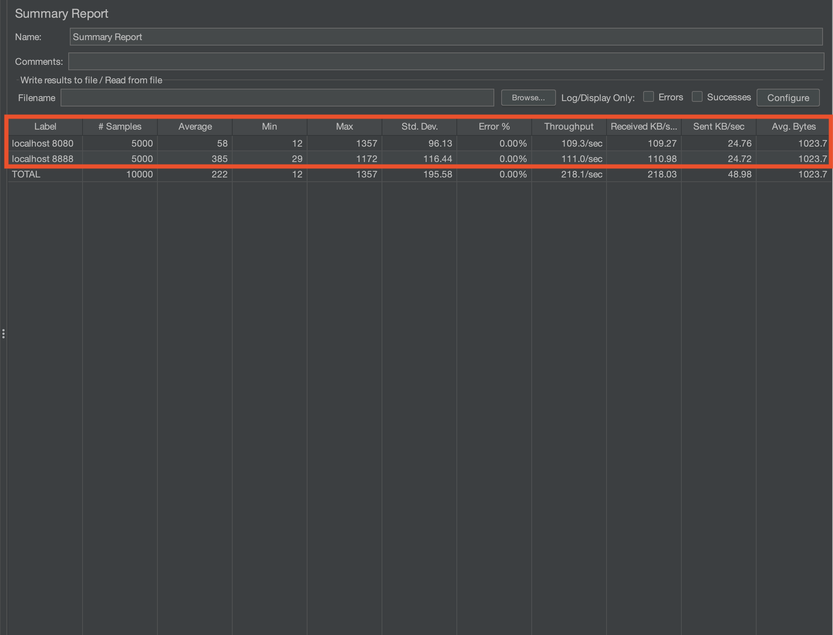Screen dimensions: 833x635
Task: Sort by the Label column header
Action: [45, 127]
